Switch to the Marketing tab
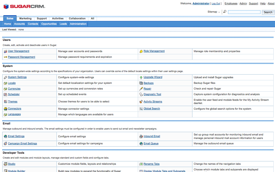 point(25,19)
